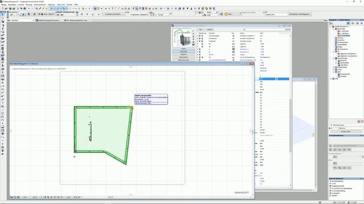Switch to the 3D Flächenpolygon tab
Viewport: 364px width, 204px height.
(77, 20)
